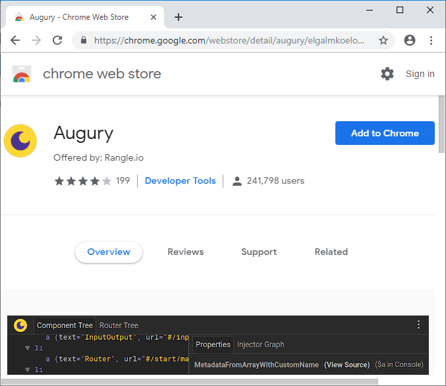The width and height of the screenshot is (446, 386).
Task: Open the Reviews tab
Action: 186,252
